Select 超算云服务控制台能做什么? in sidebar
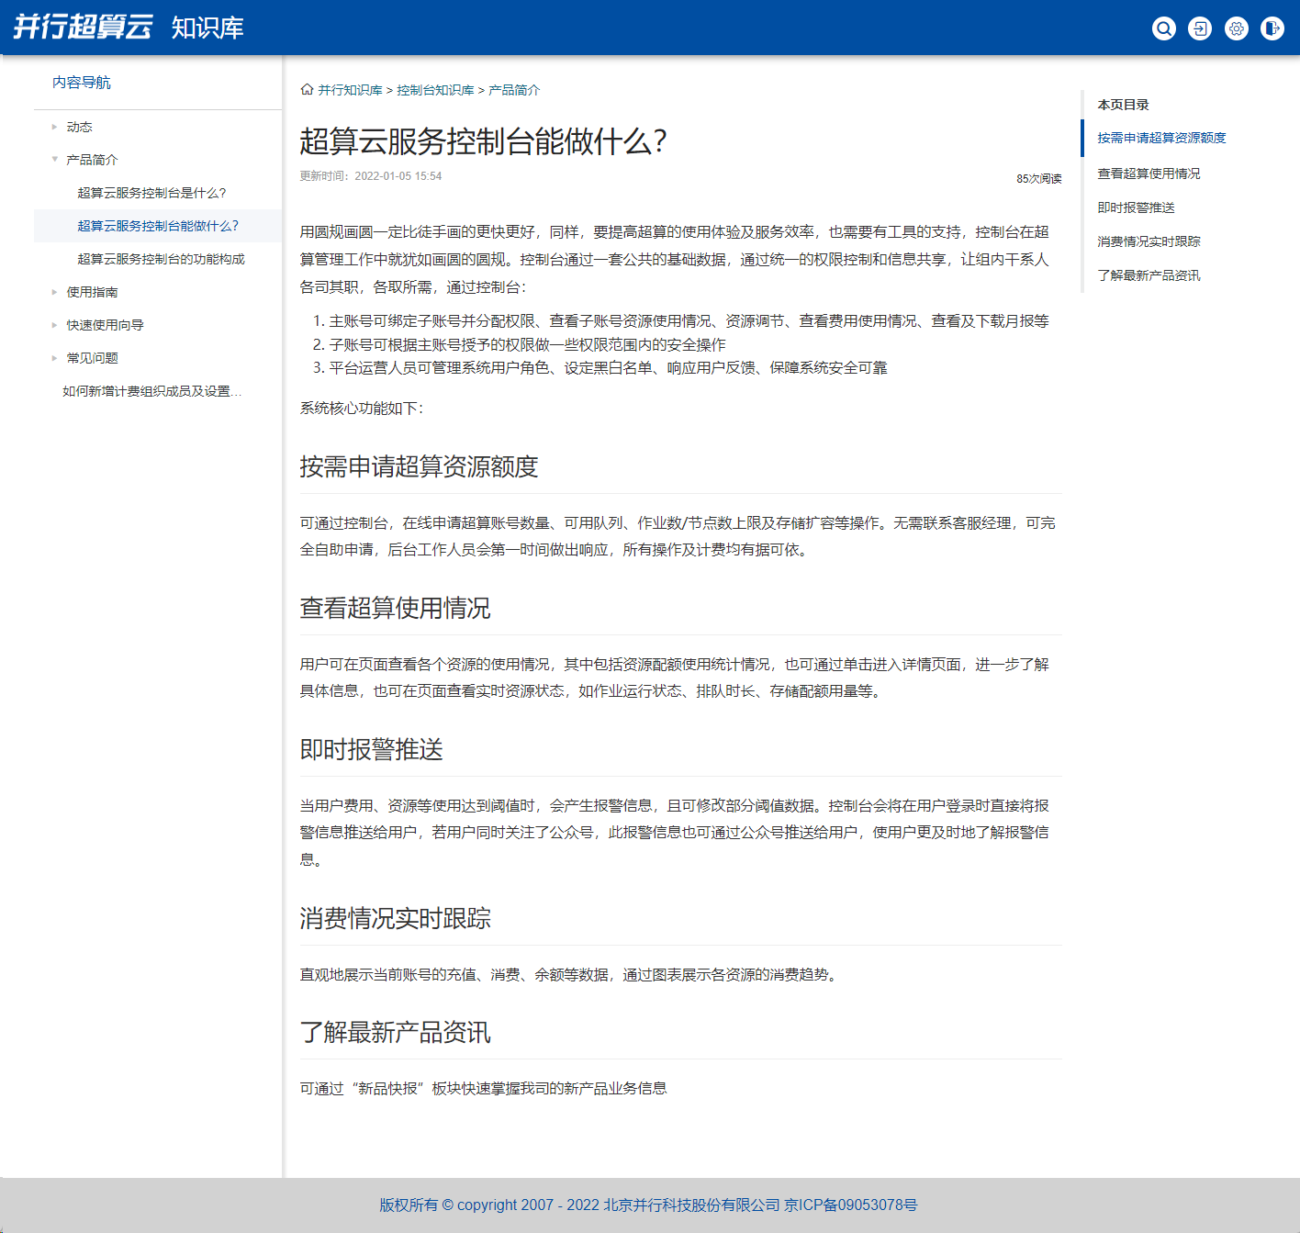 (158, 226)
